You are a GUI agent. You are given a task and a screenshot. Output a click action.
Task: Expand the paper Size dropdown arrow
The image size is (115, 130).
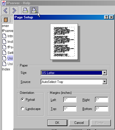pyautogui.click(x=104, y=73)
